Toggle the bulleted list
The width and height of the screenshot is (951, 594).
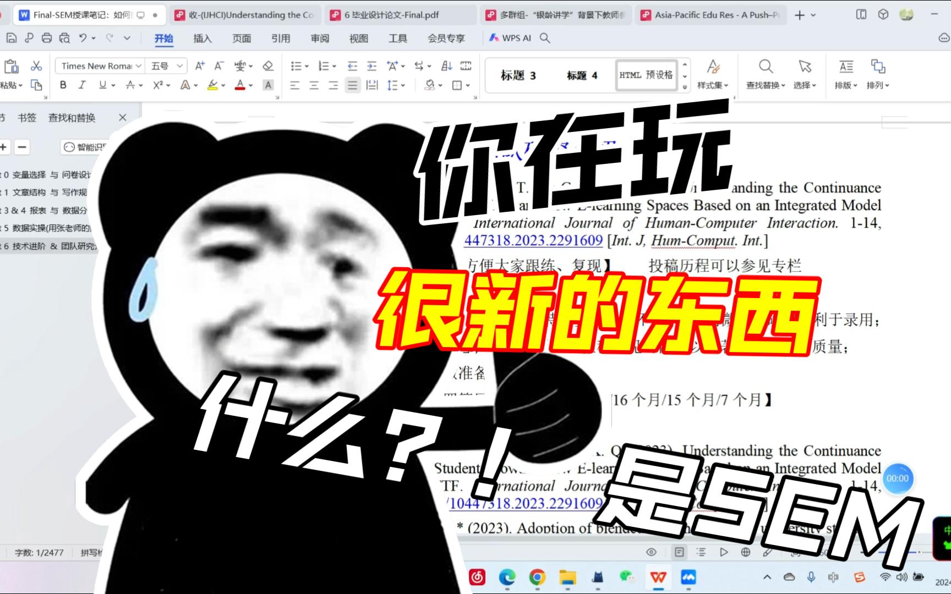click(x=296, y=66)
